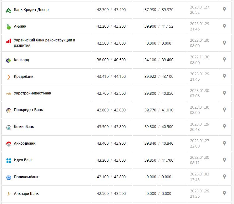Click the Конкорд rate 38.000 / 40.500

pyautogui.click(x=111, y=60)
